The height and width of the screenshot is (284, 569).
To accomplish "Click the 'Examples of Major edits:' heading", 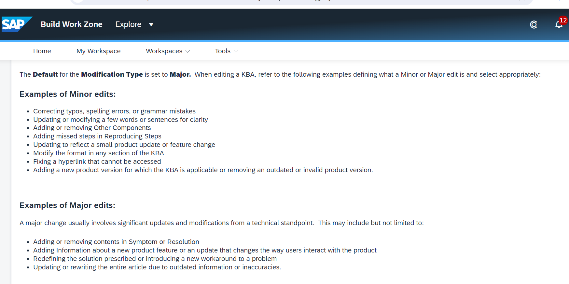I will pyautogui.click(x=67, y=205).
